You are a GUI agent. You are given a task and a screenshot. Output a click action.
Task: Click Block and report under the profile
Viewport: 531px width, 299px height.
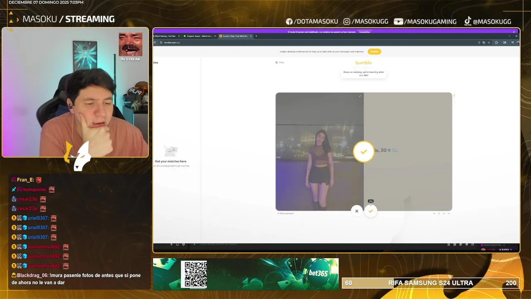tap(286, 213)
